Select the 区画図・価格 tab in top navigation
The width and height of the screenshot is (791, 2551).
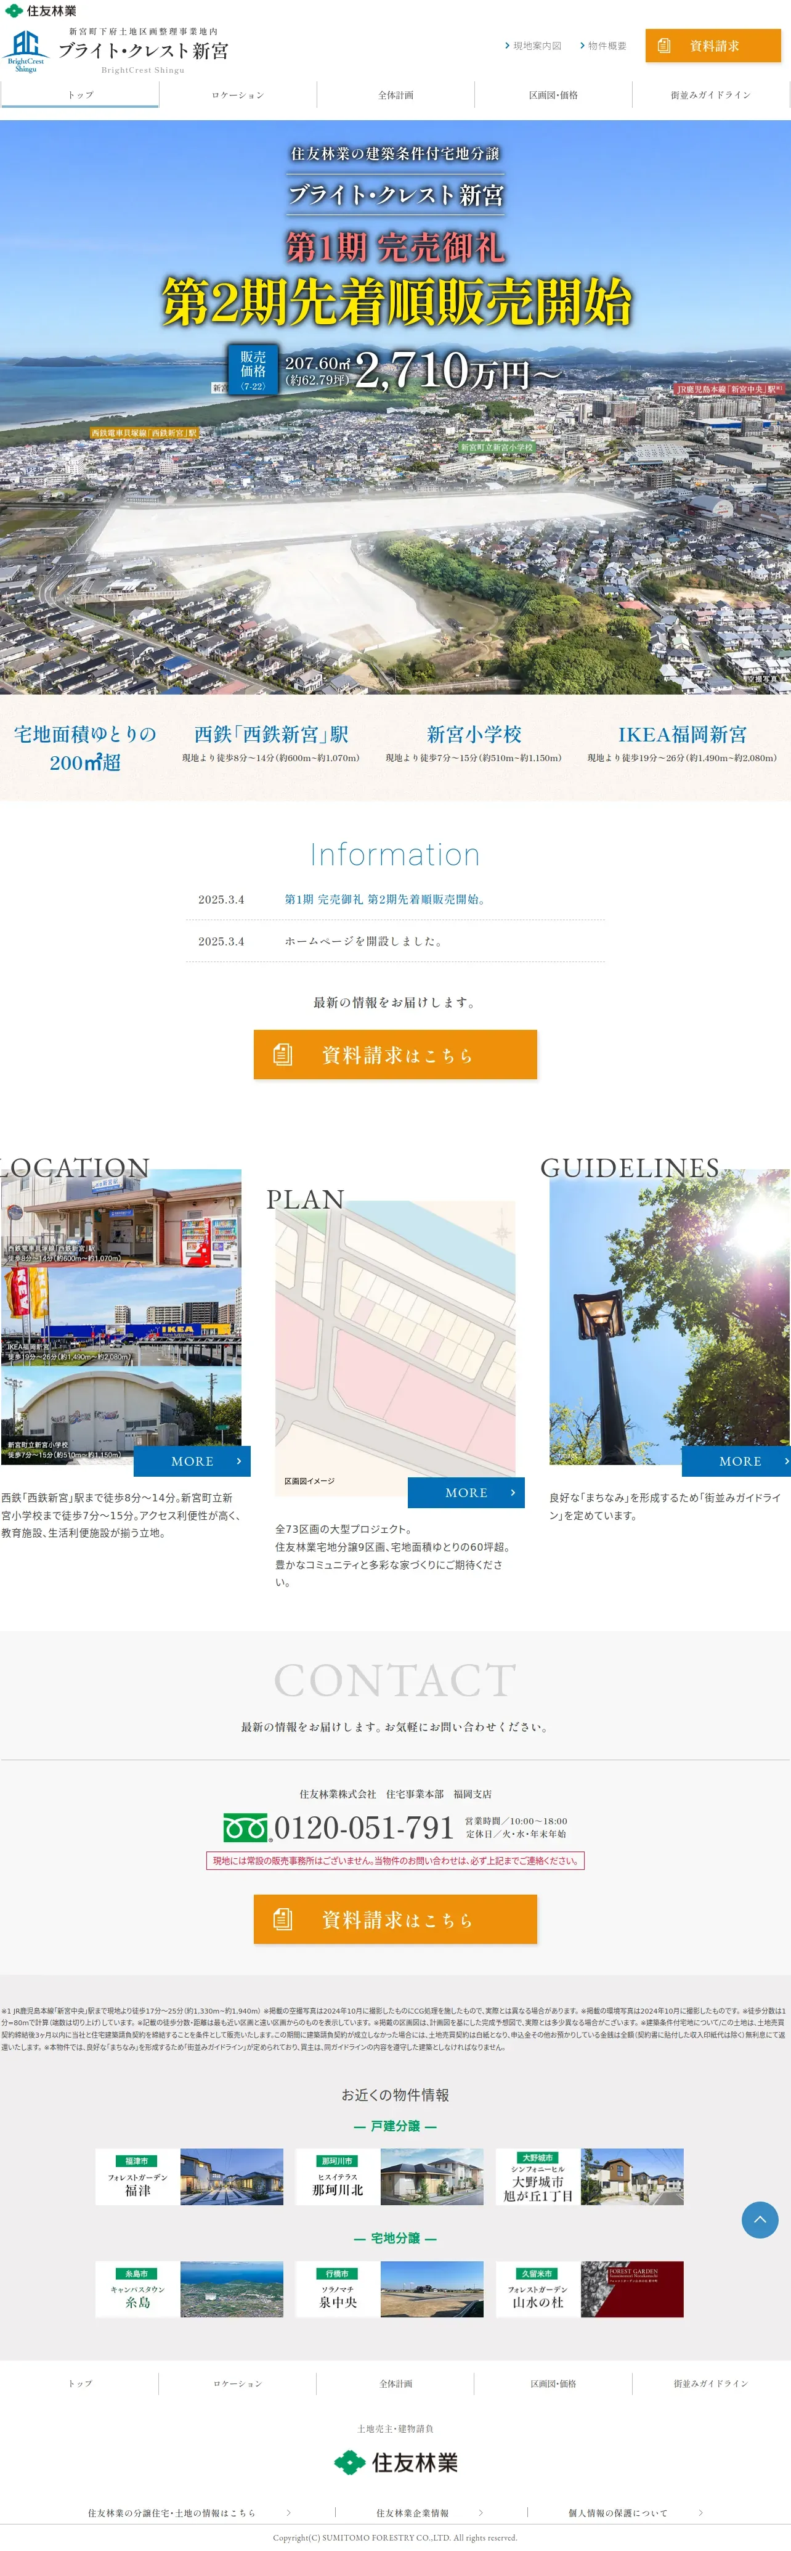(x=553, y=95)
